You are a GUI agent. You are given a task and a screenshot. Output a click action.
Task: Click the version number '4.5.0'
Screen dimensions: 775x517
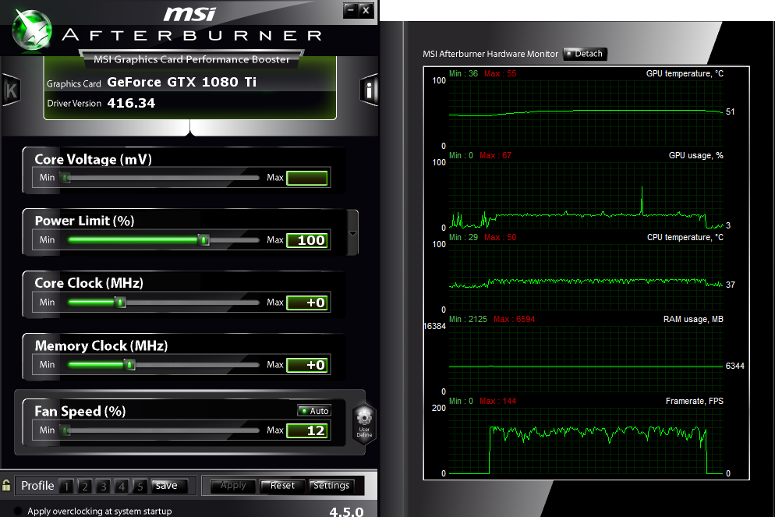point(346,512)
